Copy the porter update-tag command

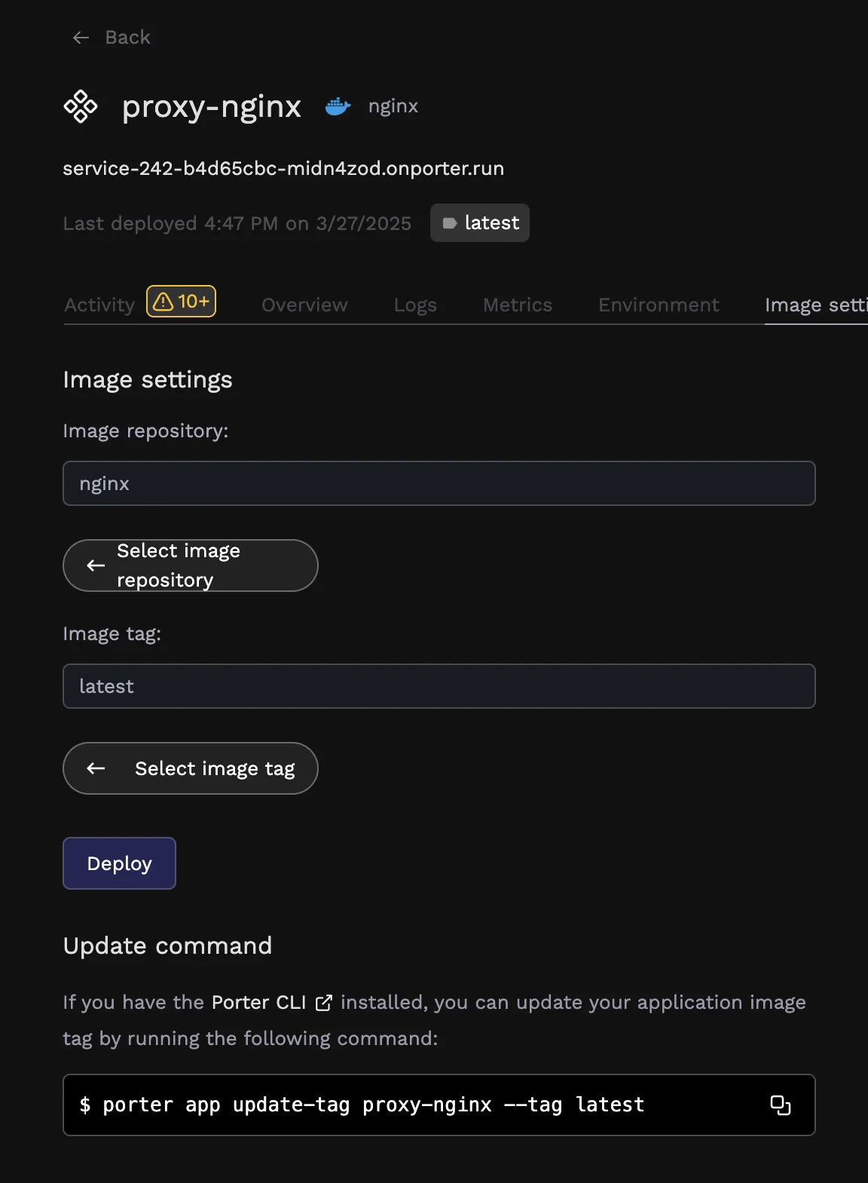[781, 1105]
